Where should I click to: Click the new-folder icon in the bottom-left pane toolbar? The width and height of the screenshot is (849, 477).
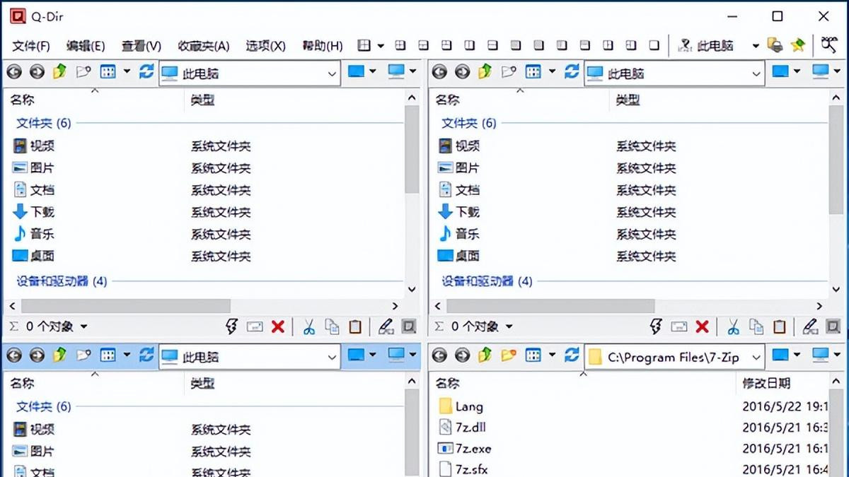pyautogui.click(x=83, y=356)
